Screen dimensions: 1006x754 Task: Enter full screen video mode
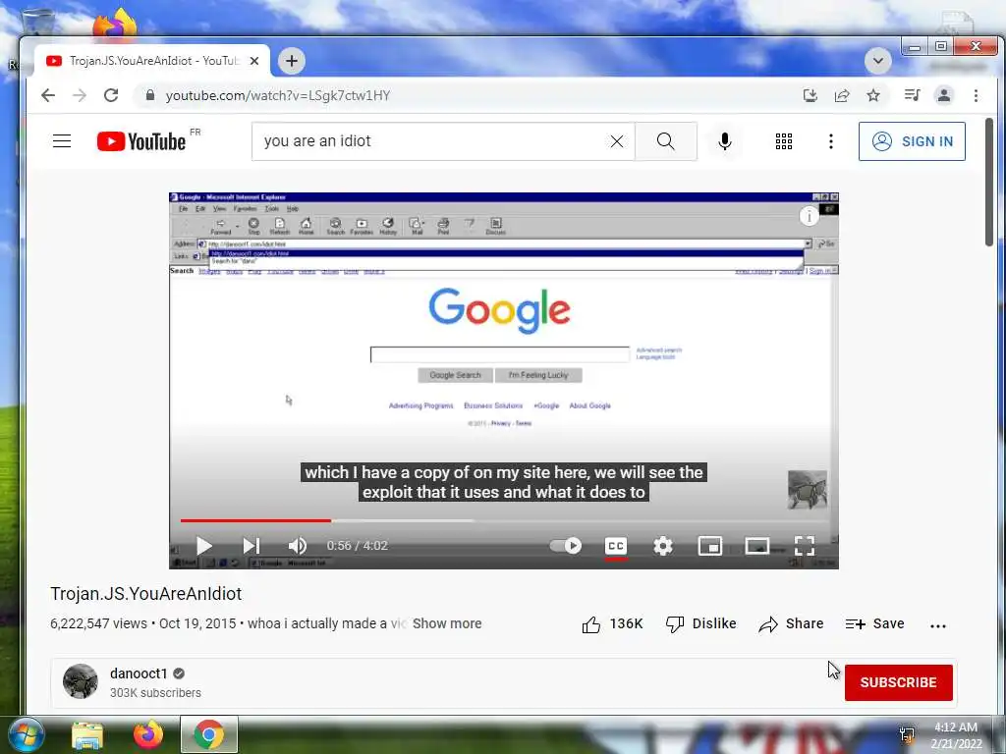pos(805,546)
